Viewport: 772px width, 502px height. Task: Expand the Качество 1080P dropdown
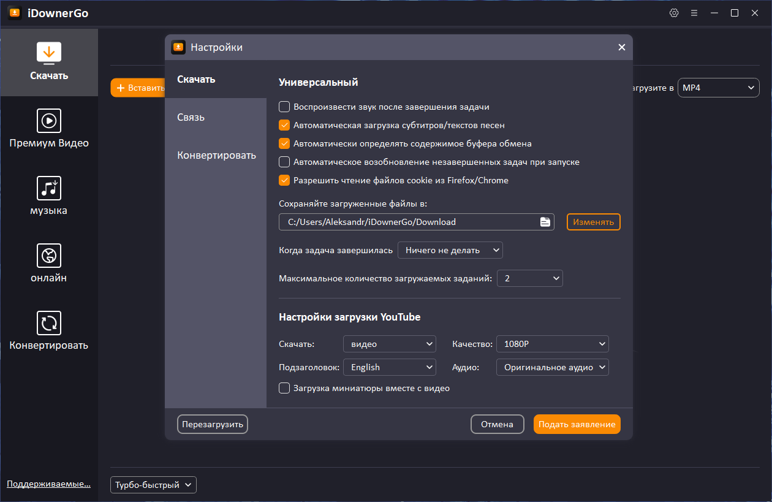[x=552, y=344]
